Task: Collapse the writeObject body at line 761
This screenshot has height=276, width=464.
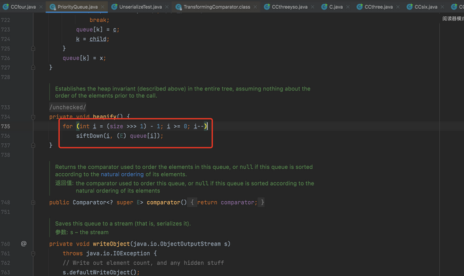Action: pyautogui.click(x=33, y=254)
